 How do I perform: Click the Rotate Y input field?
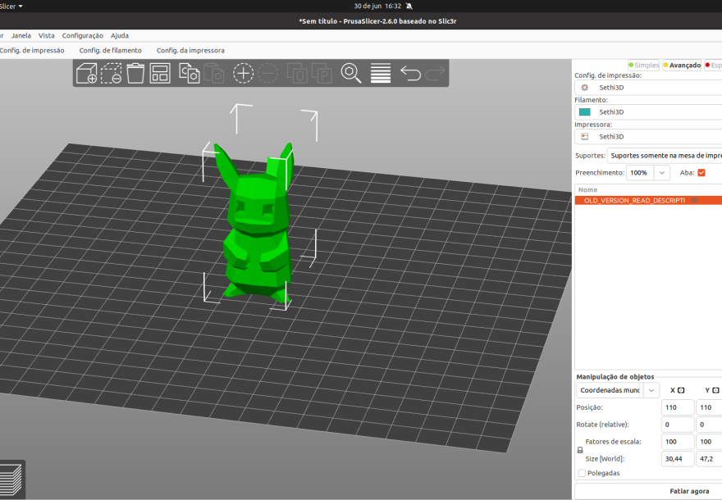[709, 425]
